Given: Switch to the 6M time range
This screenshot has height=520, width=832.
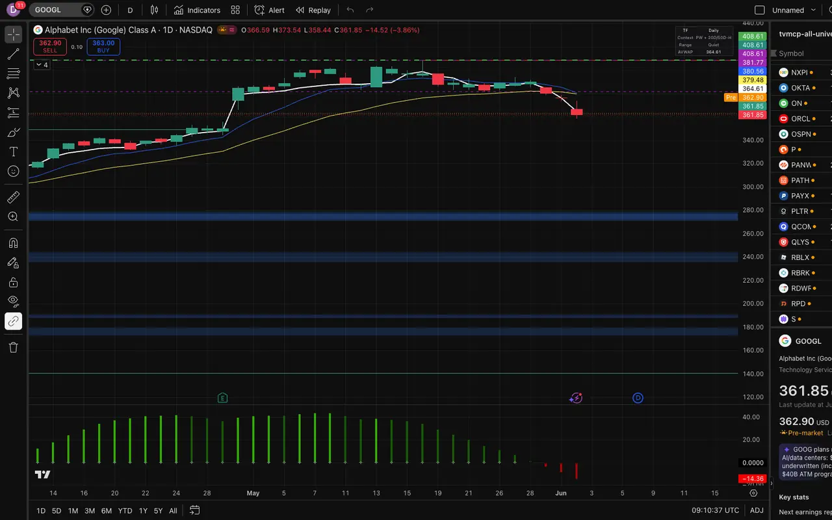Looking at the screenshot, I should point(106,511).
